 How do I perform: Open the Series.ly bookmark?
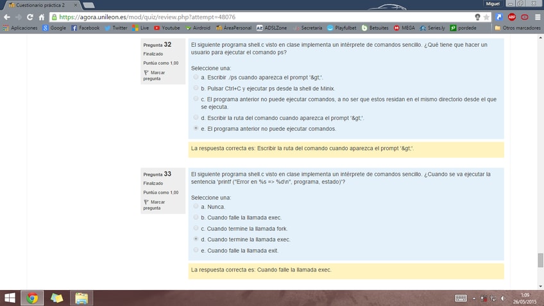coord(432,28)
